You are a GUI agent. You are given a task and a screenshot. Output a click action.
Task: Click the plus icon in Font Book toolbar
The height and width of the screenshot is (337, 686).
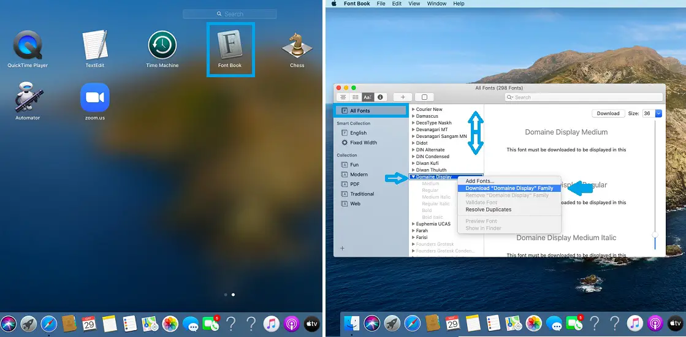403,97
